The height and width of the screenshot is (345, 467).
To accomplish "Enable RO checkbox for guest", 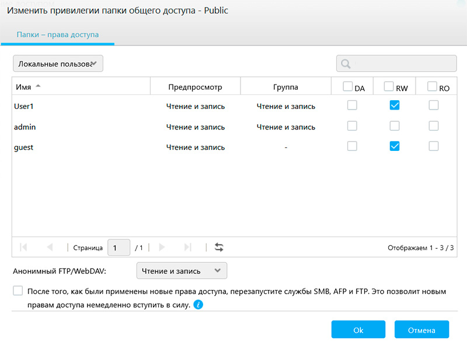I will [x=433, y=146].
